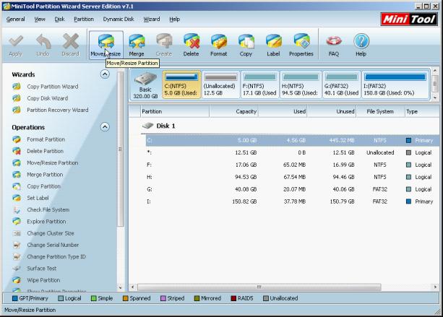Sort by Unused column header
The width and height of the screenshot is (443, 317).
(332, 111)
